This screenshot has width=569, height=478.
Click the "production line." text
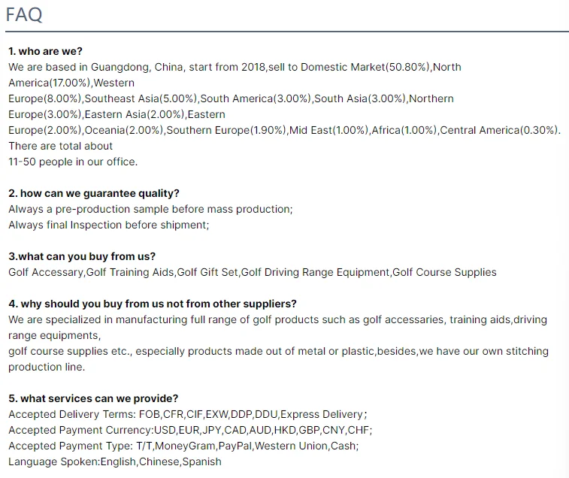47,367
